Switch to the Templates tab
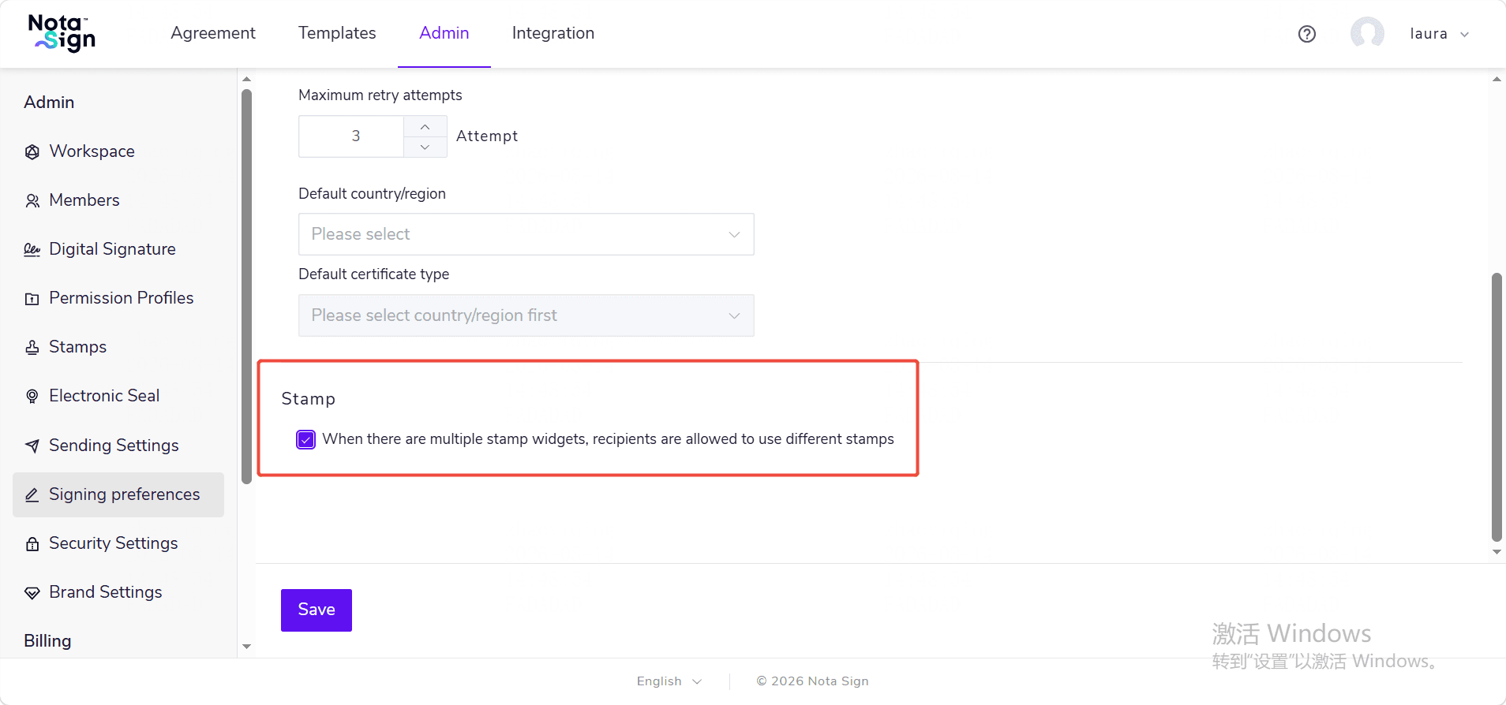This screenshot has height=705, width=1506. tap(337, 33)
